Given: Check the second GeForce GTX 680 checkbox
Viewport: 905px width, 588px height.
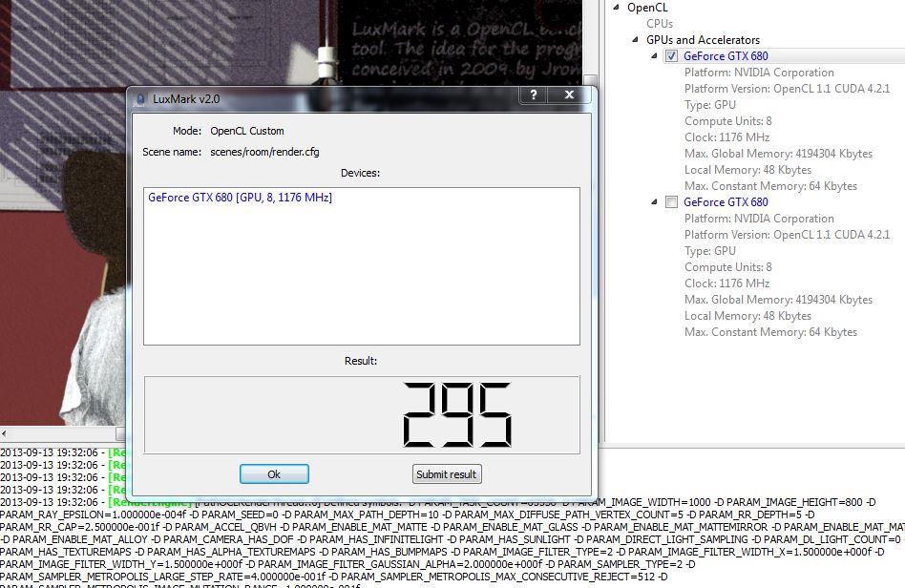Looking at the screenshot, I should coord(671,202).
